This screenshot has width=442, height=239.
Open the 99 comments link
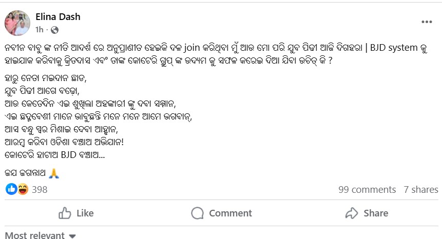[x=367, y=190]
